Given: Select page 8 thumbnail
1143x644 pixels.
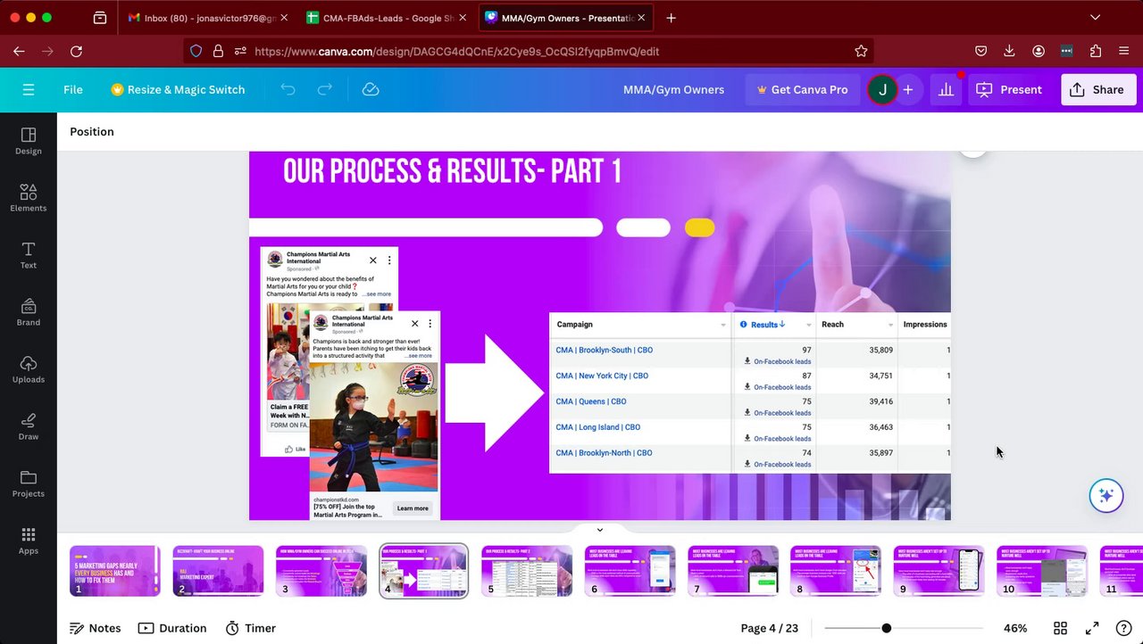Looking at the screenshot, I should (836, 571).
